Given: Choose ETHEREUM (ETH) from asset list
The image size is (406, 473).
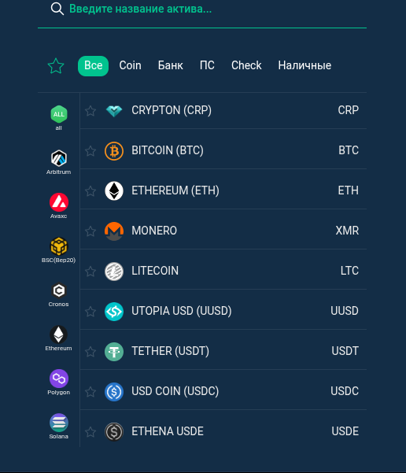Looking at the screenshot, I should coord(223,190).
